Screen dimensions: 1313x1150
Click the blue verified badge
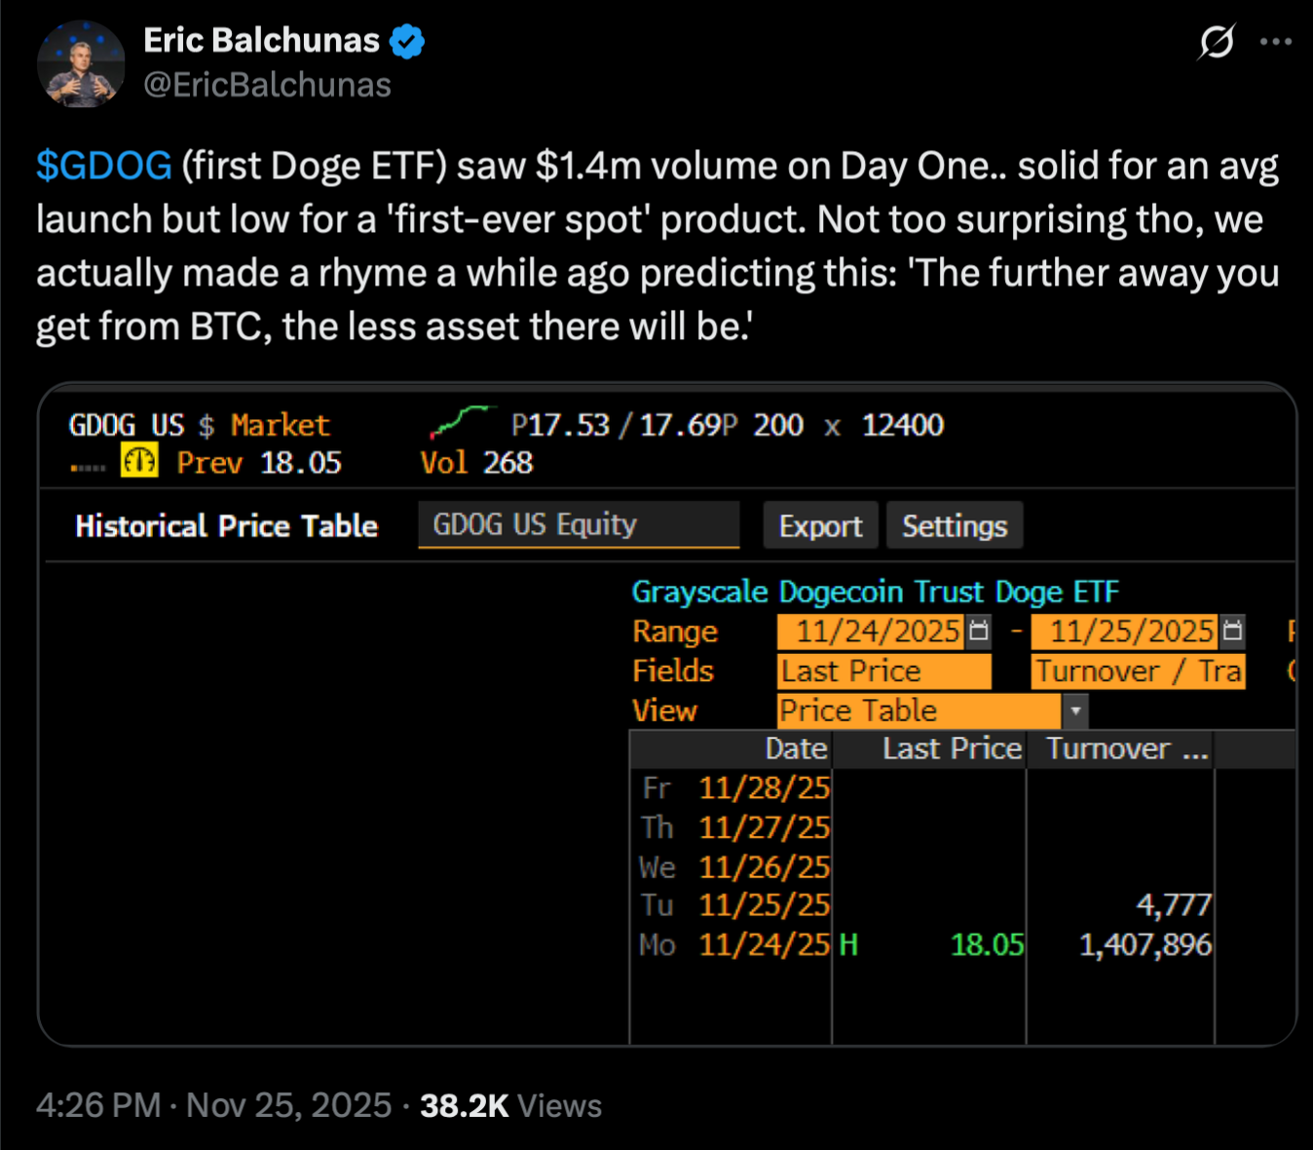pyautogui.click(x=407, y=42)
